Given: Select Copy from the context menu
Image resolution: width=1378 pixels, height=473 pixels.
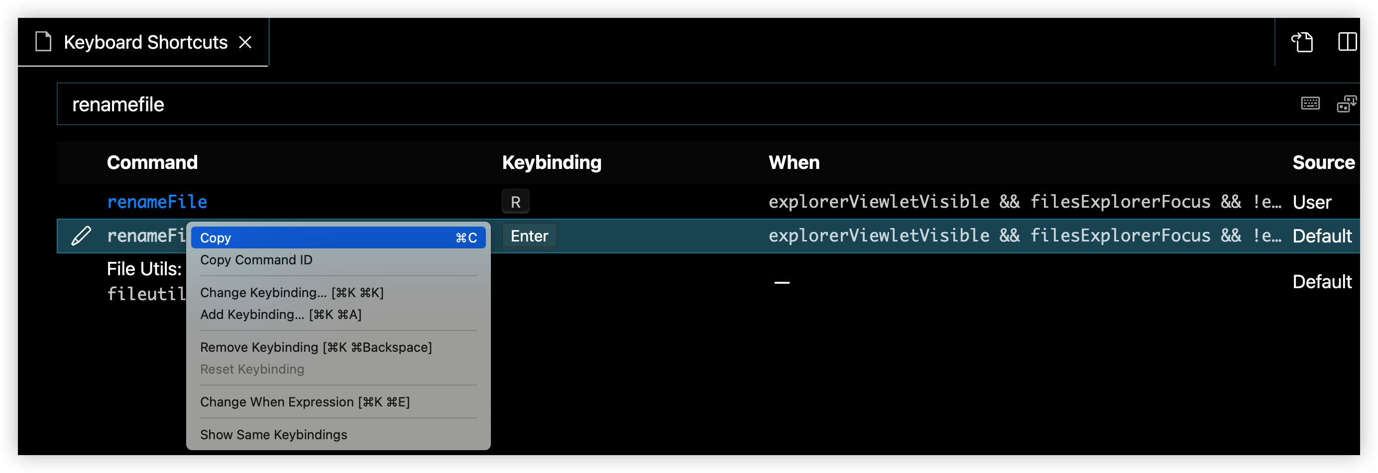Looking at the screenshot, I should (338, 237).
